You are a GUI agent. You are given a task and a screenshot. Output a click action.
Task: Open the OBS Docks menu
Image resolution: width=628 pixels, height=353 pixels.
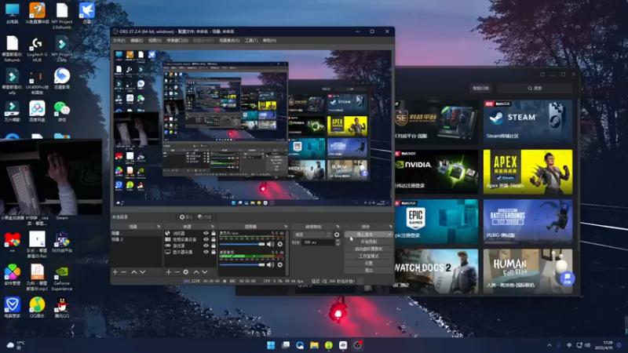[x=177, y=41]
